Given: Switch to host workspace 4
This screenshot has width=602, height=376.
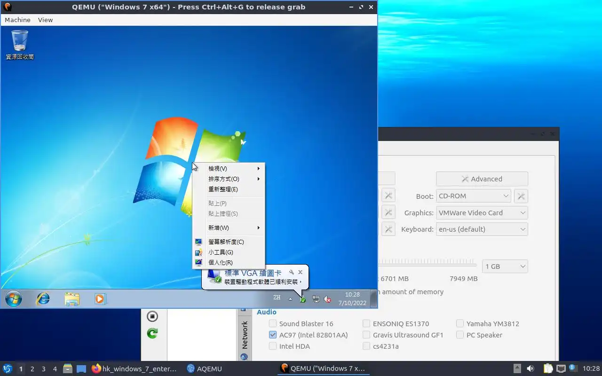Looking at the screenshot, I should [x=55, y=369].
